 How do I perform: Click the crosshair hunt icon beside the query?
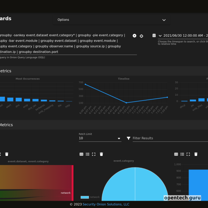pos(141,36)
